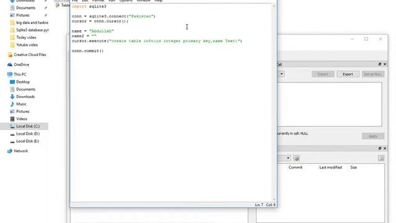Click the Export button in Edit Cell panel

tap(348, 74)
